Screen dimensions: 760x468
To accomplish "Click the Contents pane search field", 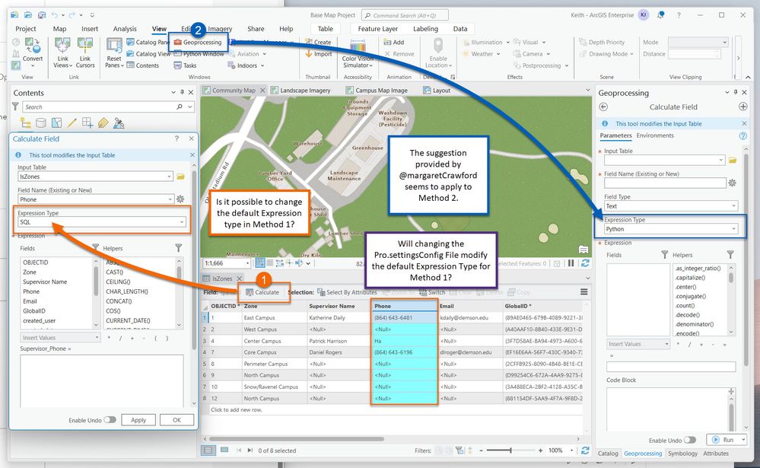I will pos(103,107).
